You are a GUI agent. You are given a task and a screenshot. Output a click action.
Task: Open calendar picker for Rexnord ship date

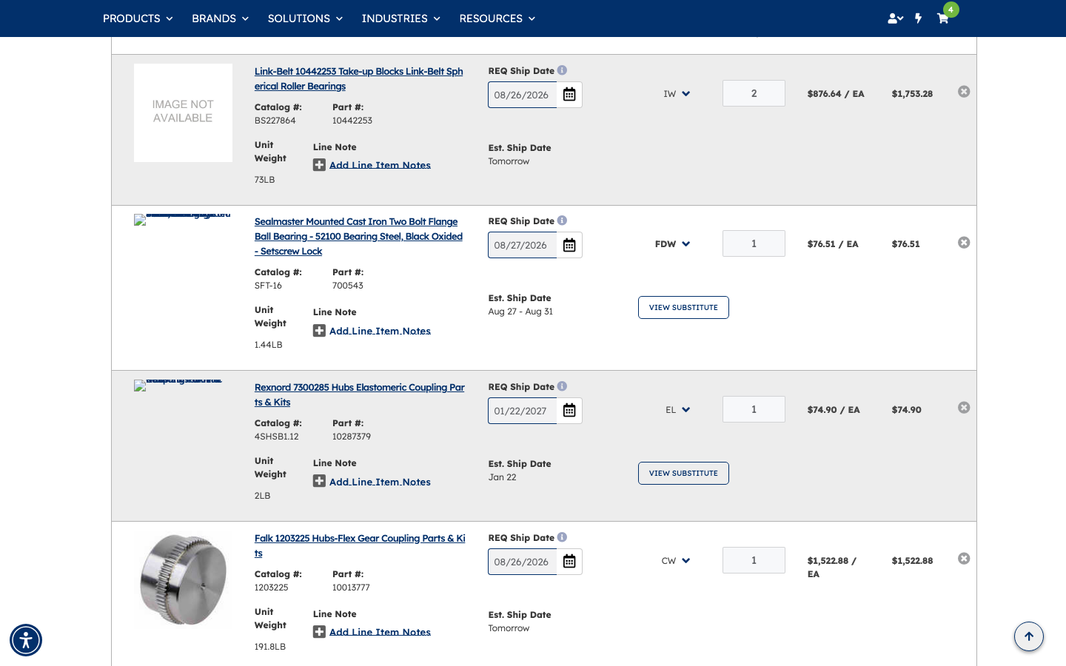[x=569, y=411]
